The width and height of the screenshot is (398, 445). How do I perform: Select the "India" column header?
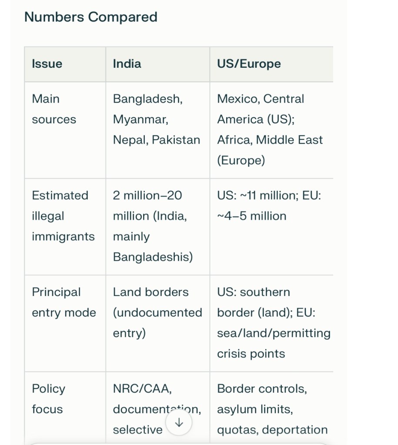point(127,64)
